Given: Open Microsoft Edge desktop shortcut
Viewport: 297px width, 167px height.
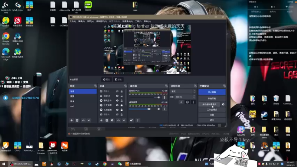Looking at the screenshot, I should [6, 54].
